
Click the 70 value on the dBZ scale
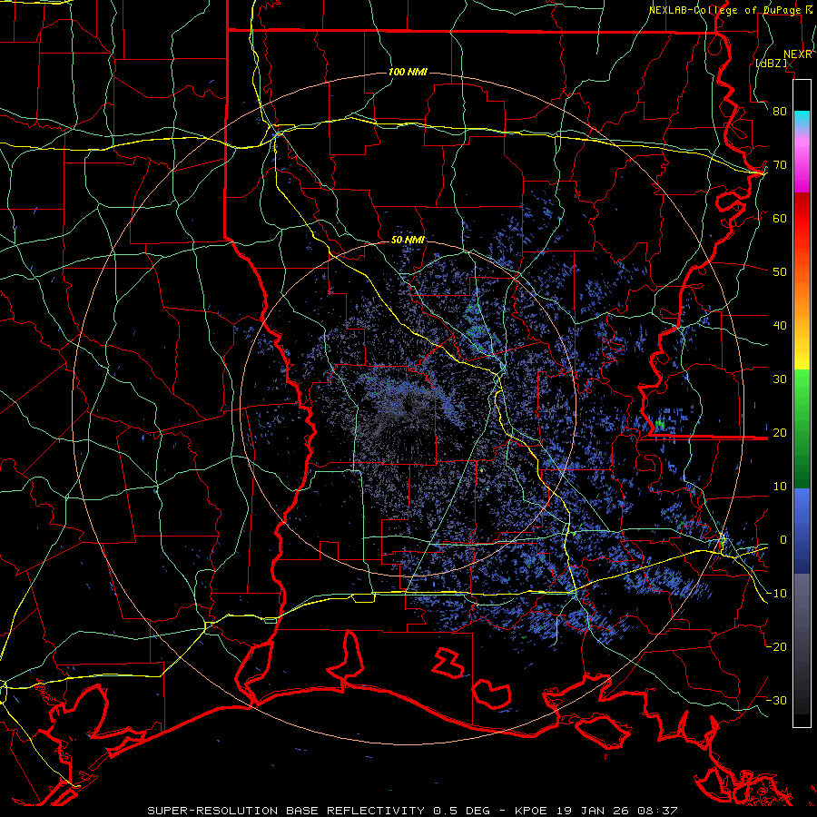pyautogui.click(x=780, y=164)
